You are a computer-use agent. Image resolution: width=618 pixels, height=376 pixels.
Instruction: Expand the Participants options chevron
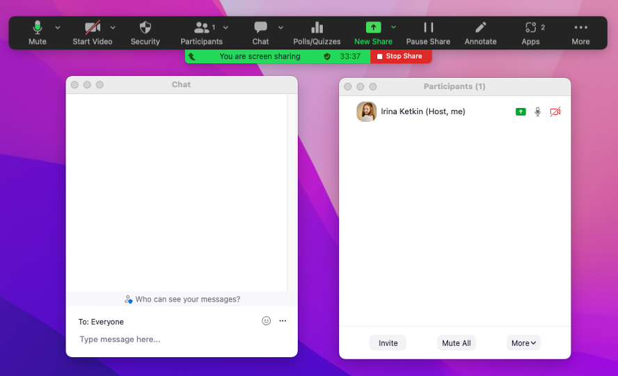225,28
